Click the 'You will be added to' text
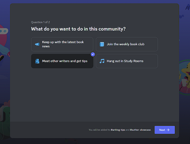Screen dimensions: 190x144 (99, 130)
